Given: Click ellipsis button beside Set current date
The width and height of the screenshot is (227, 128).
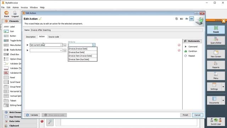Looking at the screenshot, I should click(65, 45).
